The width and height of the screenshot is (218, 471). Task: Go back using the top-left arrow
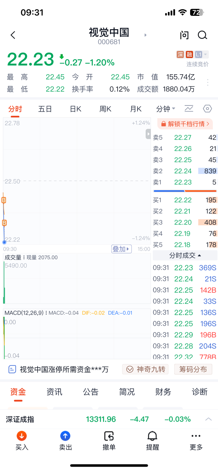[x=13, y=35]
